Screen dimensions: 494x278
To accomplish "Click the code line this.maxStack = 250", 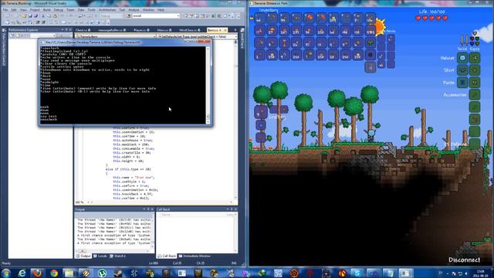I will pos(131,144).
